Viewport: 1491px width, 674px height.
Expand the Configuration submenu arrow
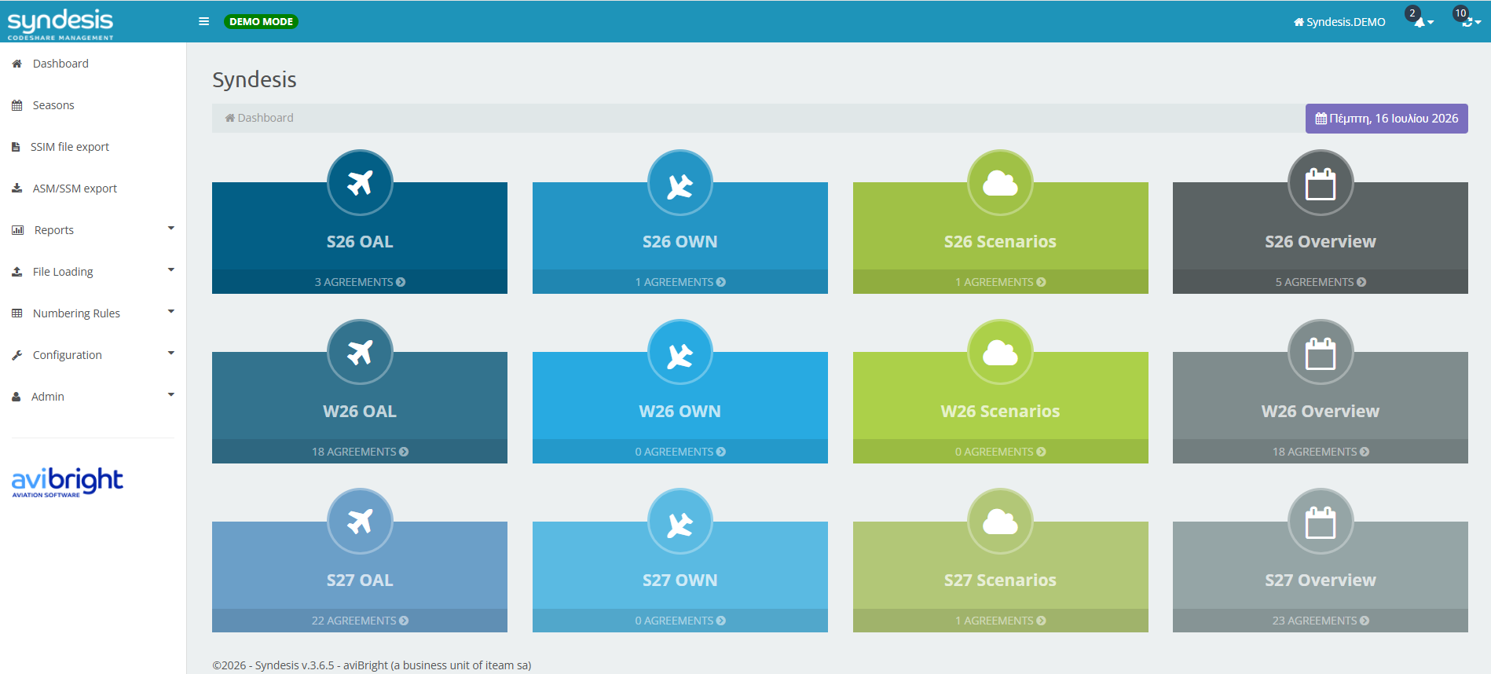tap(171, 353)
